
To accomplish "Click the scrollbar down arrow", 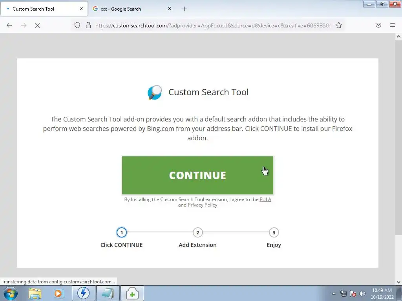I will click(x=398, y=282).
